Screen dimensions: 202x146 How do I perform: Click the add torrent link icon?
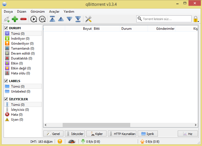pyautogui.click(x=7, y=19)
